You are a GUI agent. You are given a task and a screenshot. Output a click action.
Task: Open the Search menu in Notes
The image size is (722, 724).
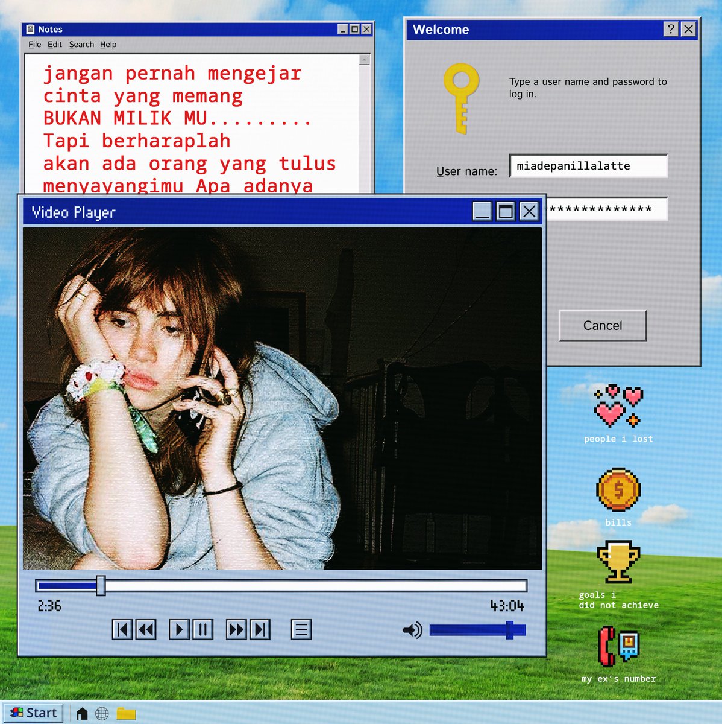click(x=81, y=45)
